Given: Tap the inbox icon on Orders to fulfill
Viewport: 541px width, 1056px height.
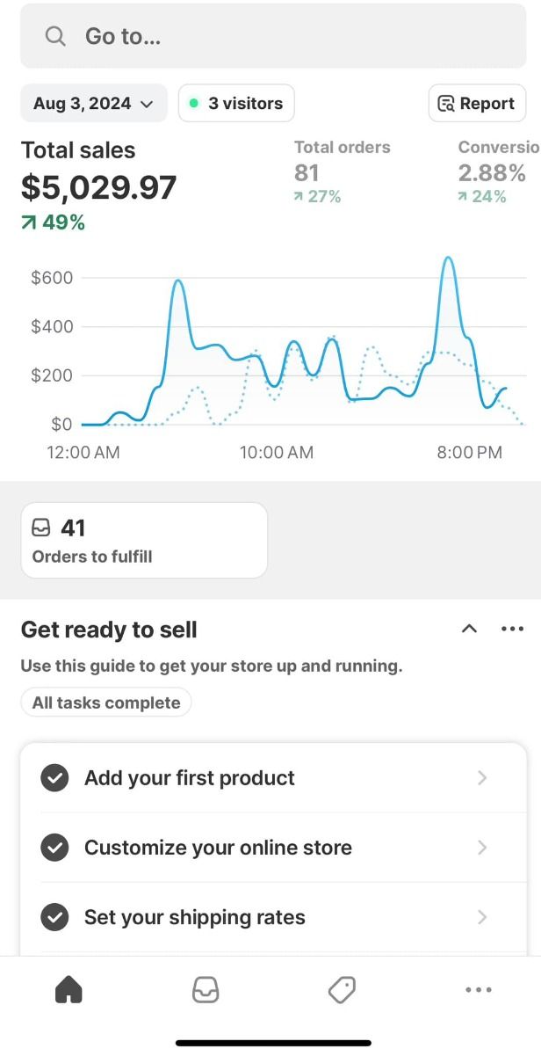Looking at the screenshot, I should (x=41, y=528).
